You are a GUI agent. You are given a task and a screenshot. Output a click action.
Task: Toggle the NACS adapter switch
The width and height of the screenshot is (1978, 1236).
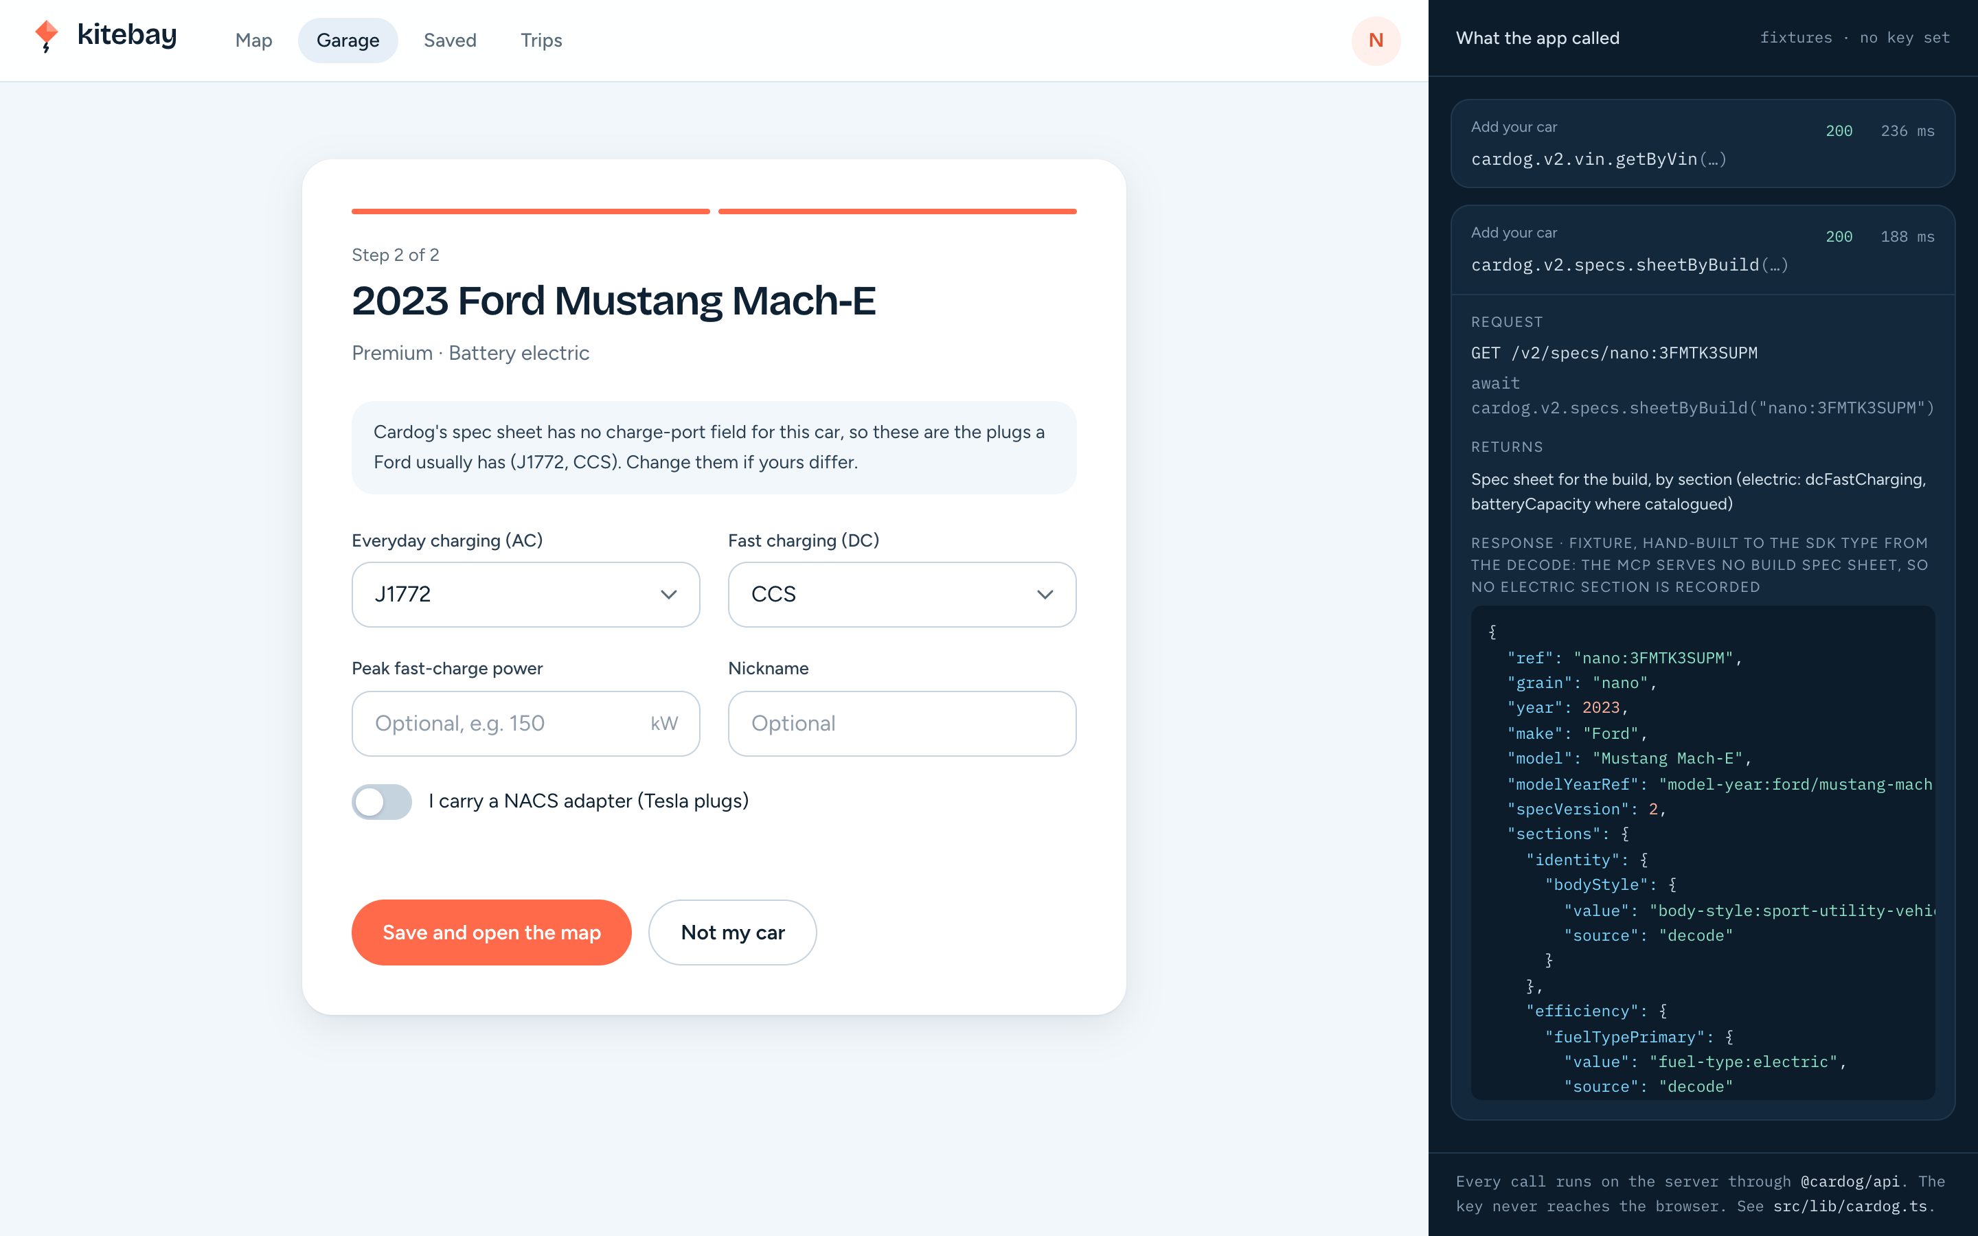click(x=382, y=801)
